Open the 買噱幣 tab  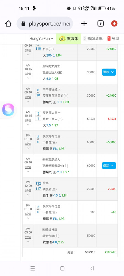coord(69,39)
